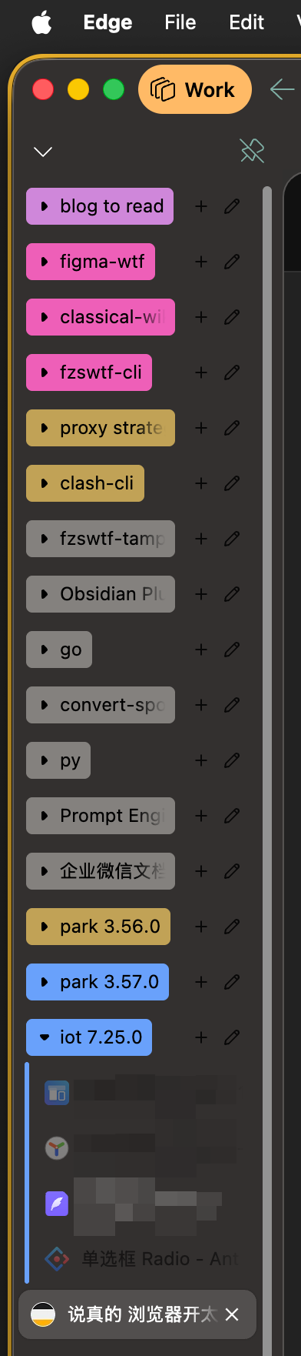
Task: Click plus icon next to clash-cli group
Action: 201,483
